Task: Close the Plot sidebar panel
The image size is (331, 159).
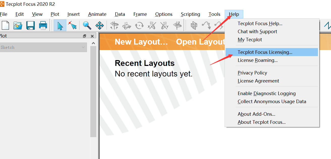Action: pyautogui.click(x=92, y=36)
